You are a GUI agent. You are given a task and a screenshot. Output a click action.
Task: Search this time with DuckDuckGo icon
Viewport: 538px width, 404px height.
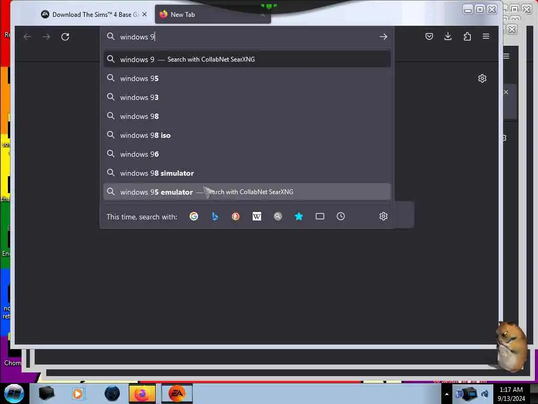pyautogui.click(x=236, y=216)
